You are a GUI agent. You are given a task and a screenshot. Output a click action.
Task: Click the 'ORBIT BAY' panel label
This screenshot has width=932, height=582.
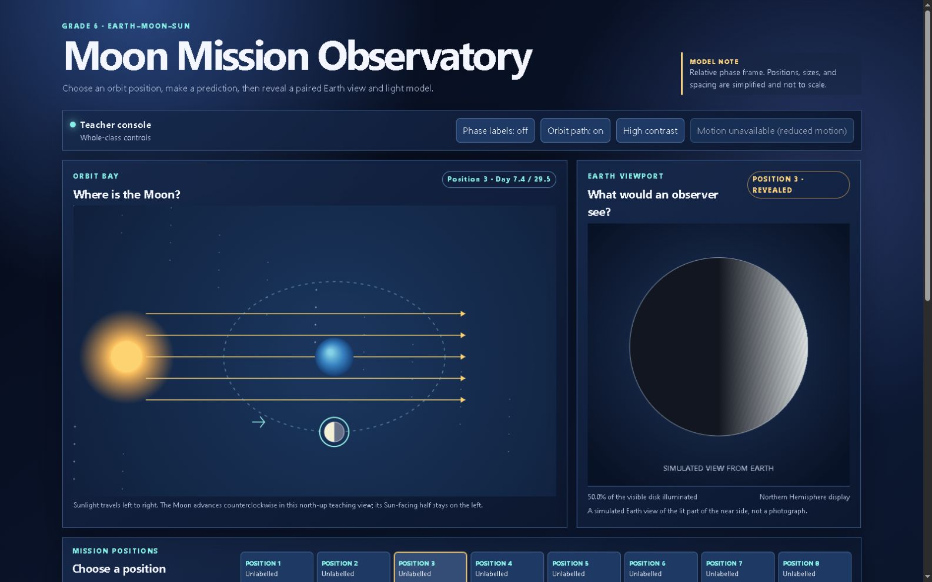(x=96, y=176)
